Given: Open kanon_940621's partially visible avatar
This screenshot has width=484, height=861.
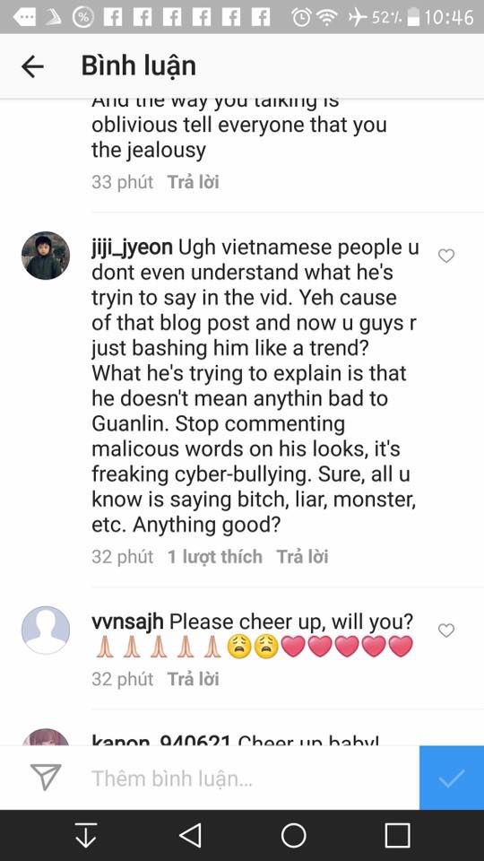Looking at the screenshot, I should coord(46,737).
